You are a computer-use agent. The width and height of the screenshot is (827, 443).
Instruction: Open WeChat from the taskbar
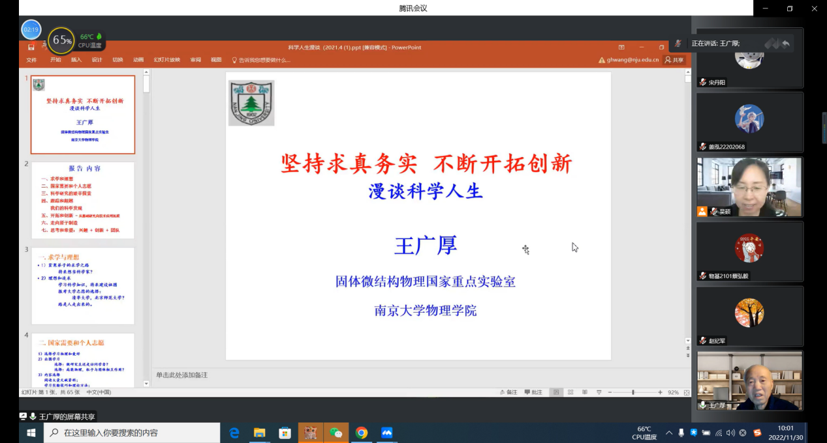click(335, 433)
